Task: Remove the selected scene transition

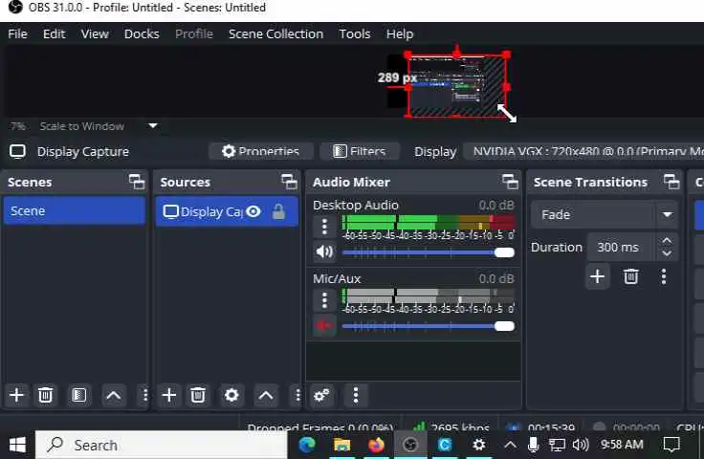Action: [x=630, y=276]
